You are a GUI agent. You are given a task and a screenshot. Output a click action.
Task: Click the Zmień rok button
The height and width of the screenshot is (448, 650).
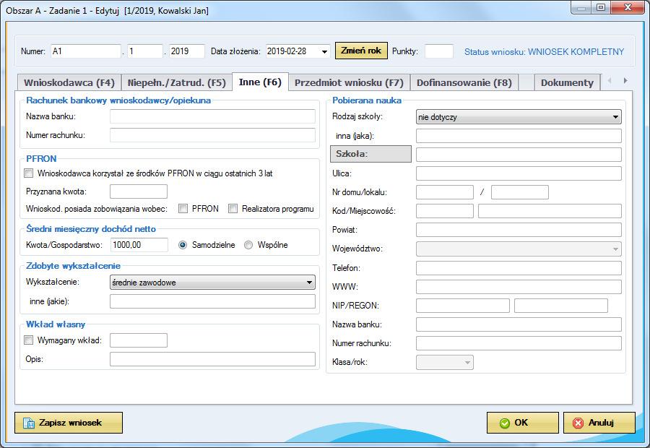click(361, 51)
